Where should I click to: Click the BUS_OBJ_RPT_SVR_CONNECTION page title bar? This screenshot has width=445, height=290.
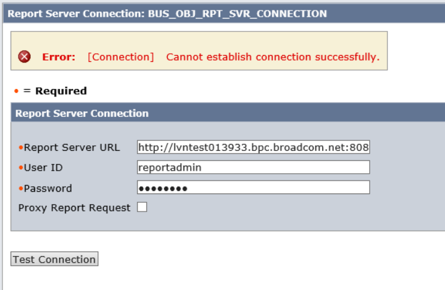(167, 13)
